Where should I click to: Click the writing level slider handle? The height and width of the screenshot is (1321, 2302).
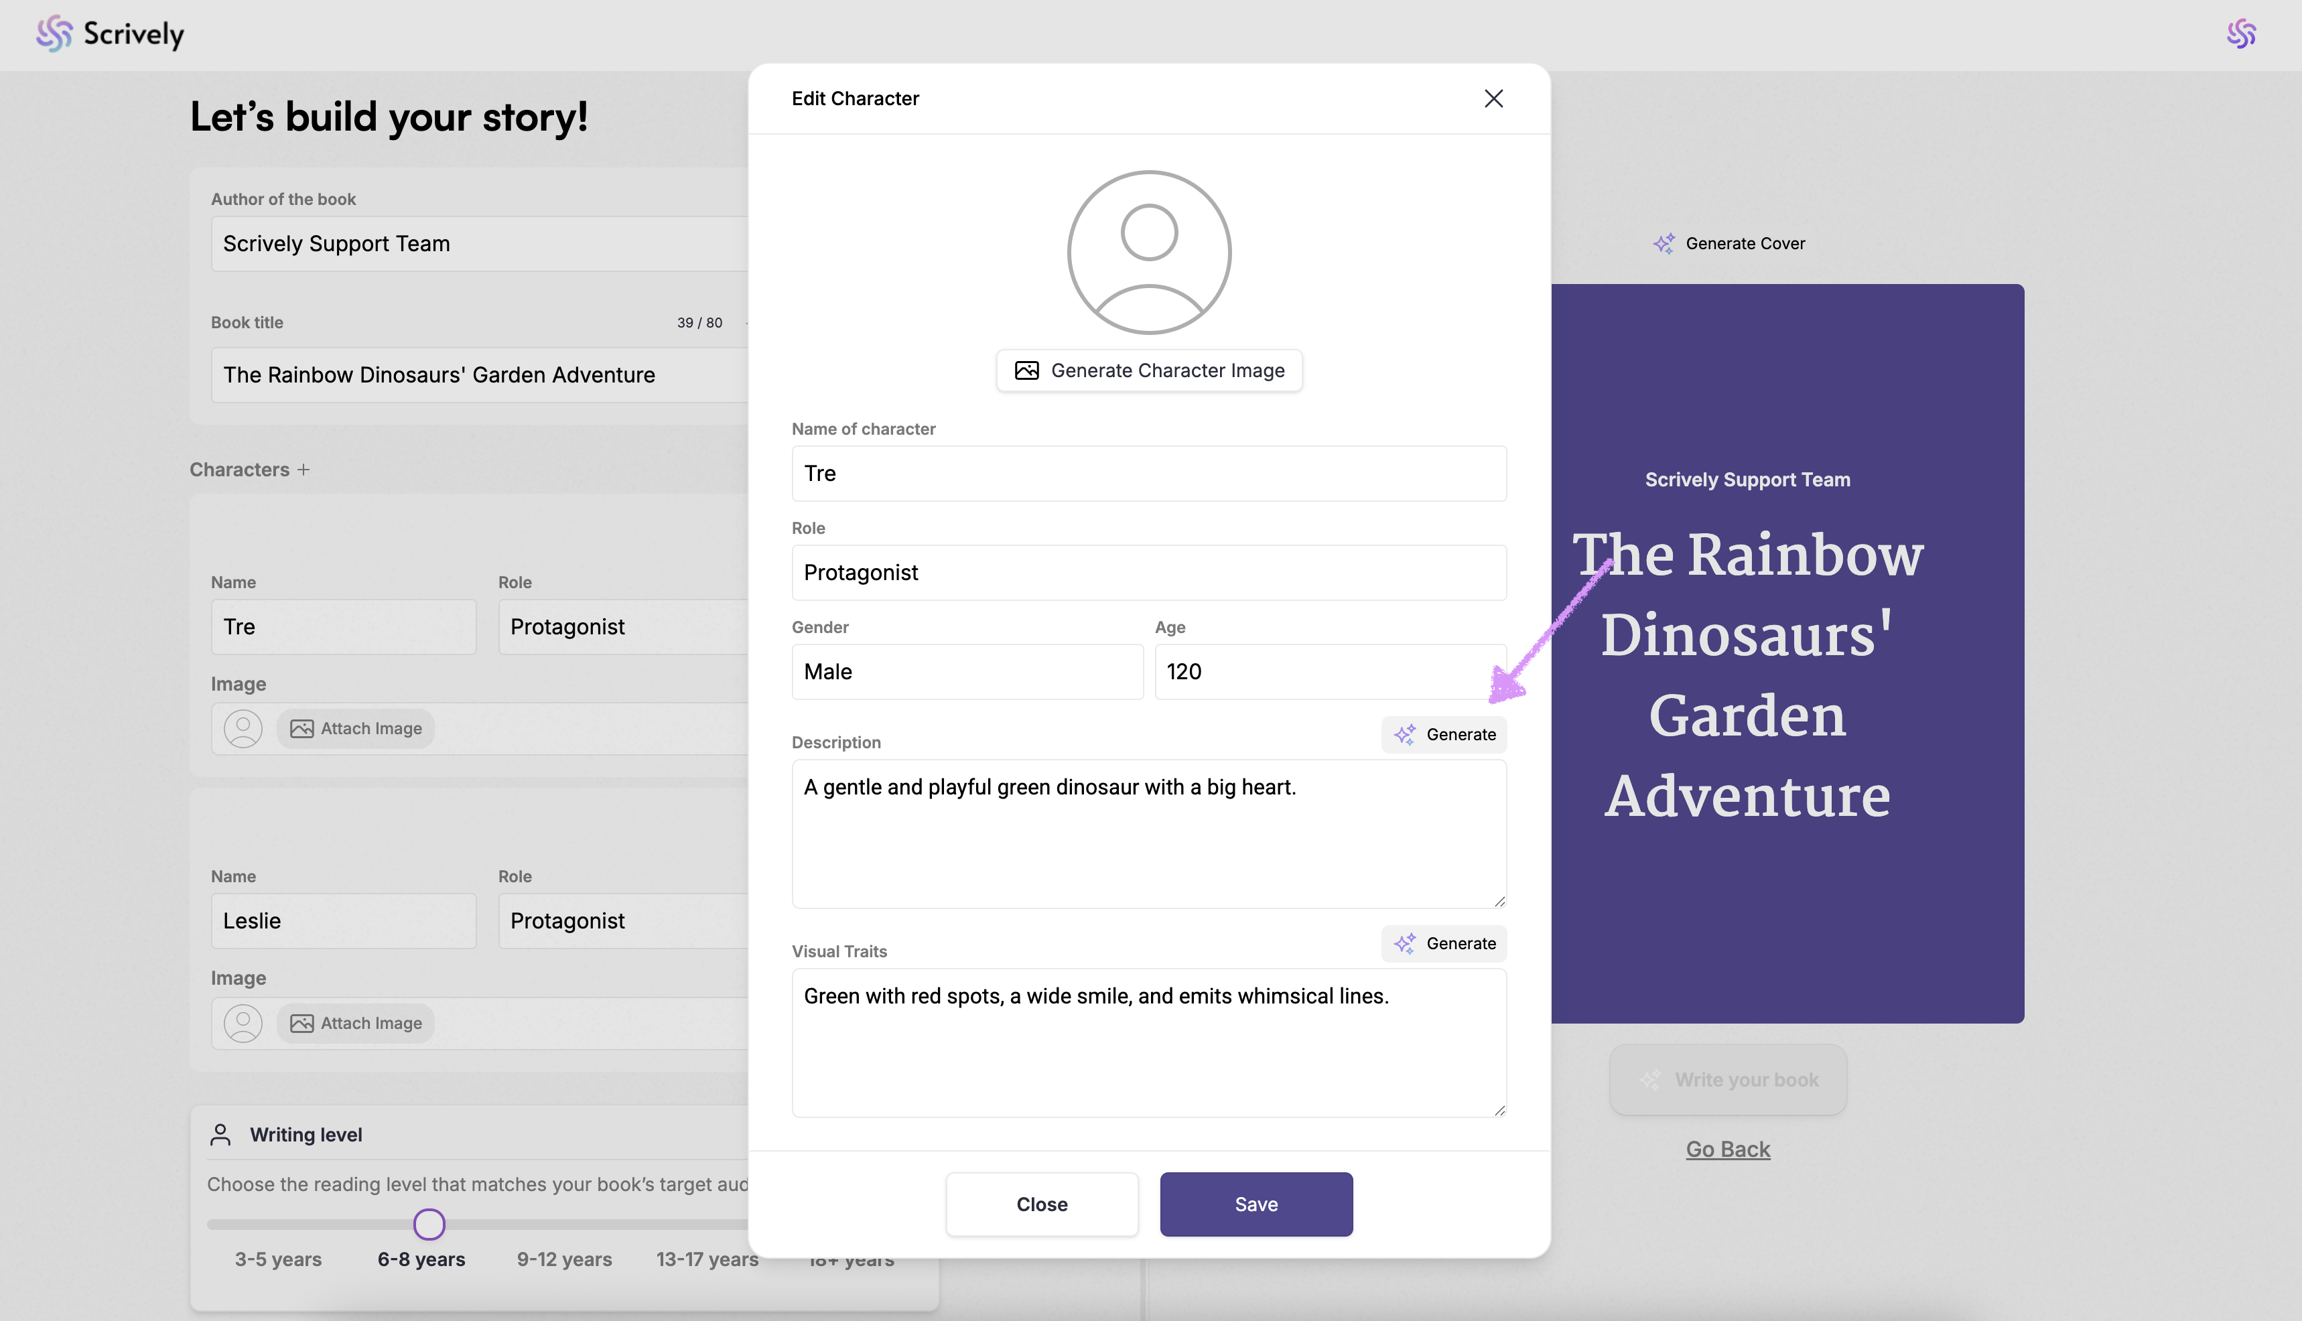[x=429, y=1224]
